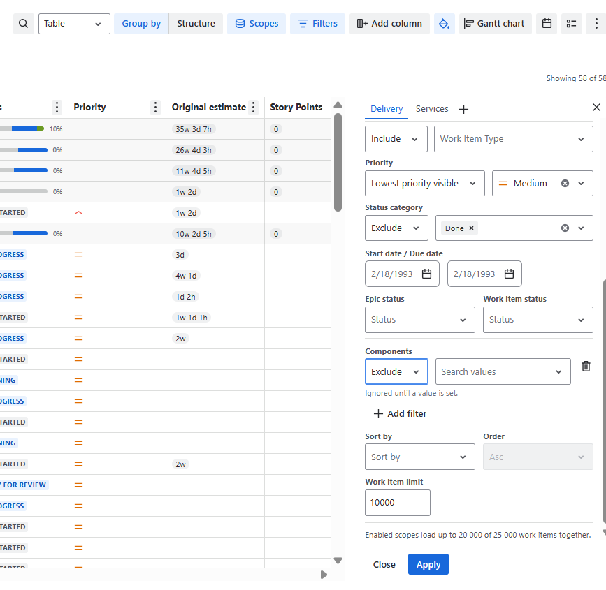606x590 pixels.
Task: Expand the Work Item Type dropdown
Action: [514, 139]
